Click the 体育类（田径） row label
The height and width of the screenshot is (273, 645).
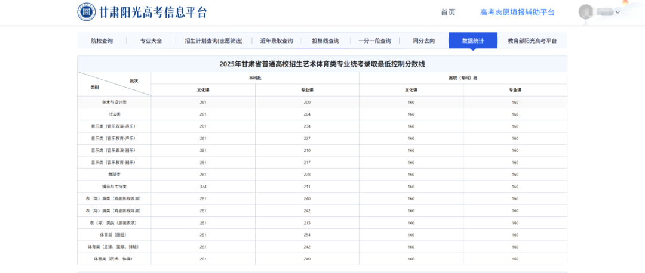point(114,235)
